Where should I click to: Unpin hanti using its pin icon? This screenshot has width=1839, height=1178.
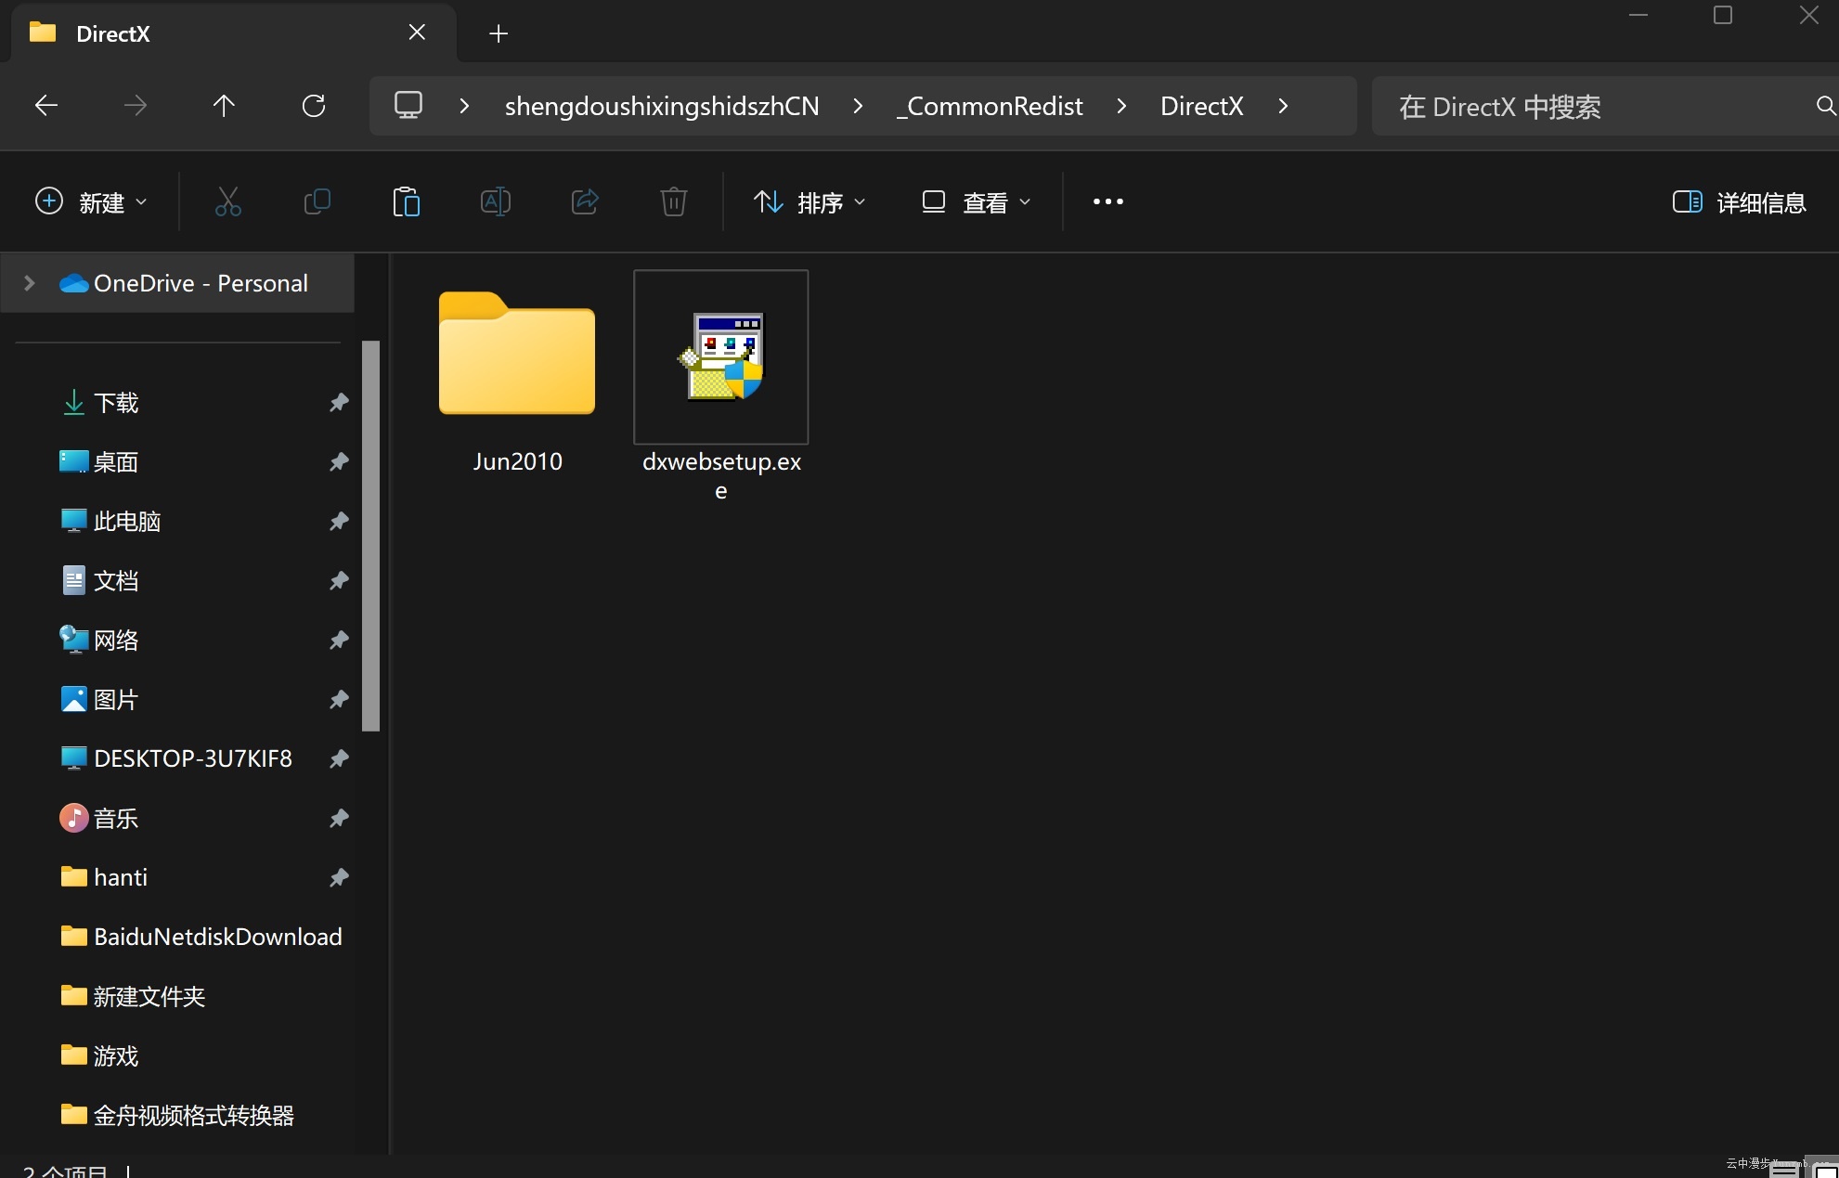pyautogui.click(x=339, y=877)
